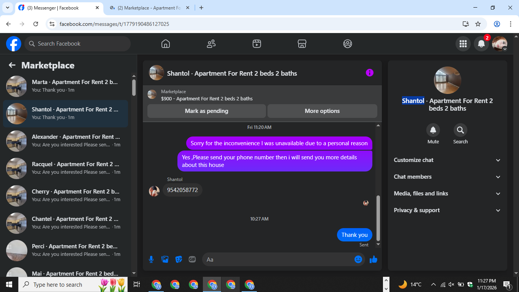The image size is (519, 292).
Task: Send a thumbs-up like
Action: click(x=373, y=259)
